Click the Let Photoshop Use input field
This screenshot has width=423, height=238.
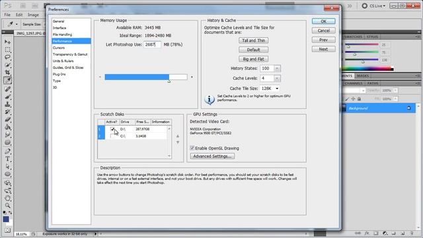pyautogui.click(x=153, y=44)
